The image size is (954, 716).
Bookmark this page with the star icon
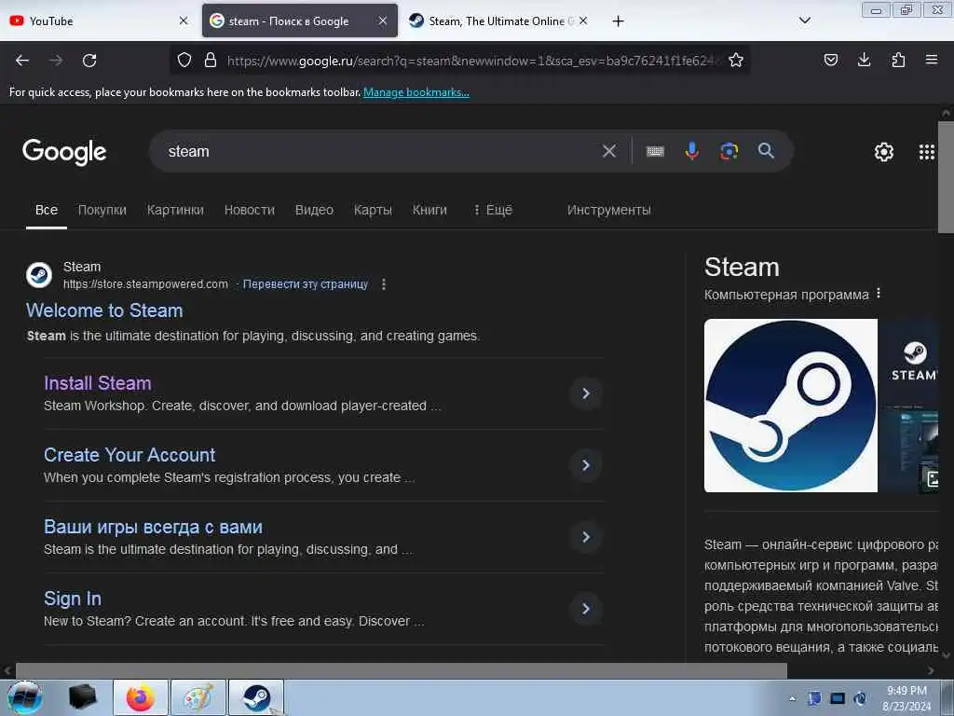click(x=736, y=60)
